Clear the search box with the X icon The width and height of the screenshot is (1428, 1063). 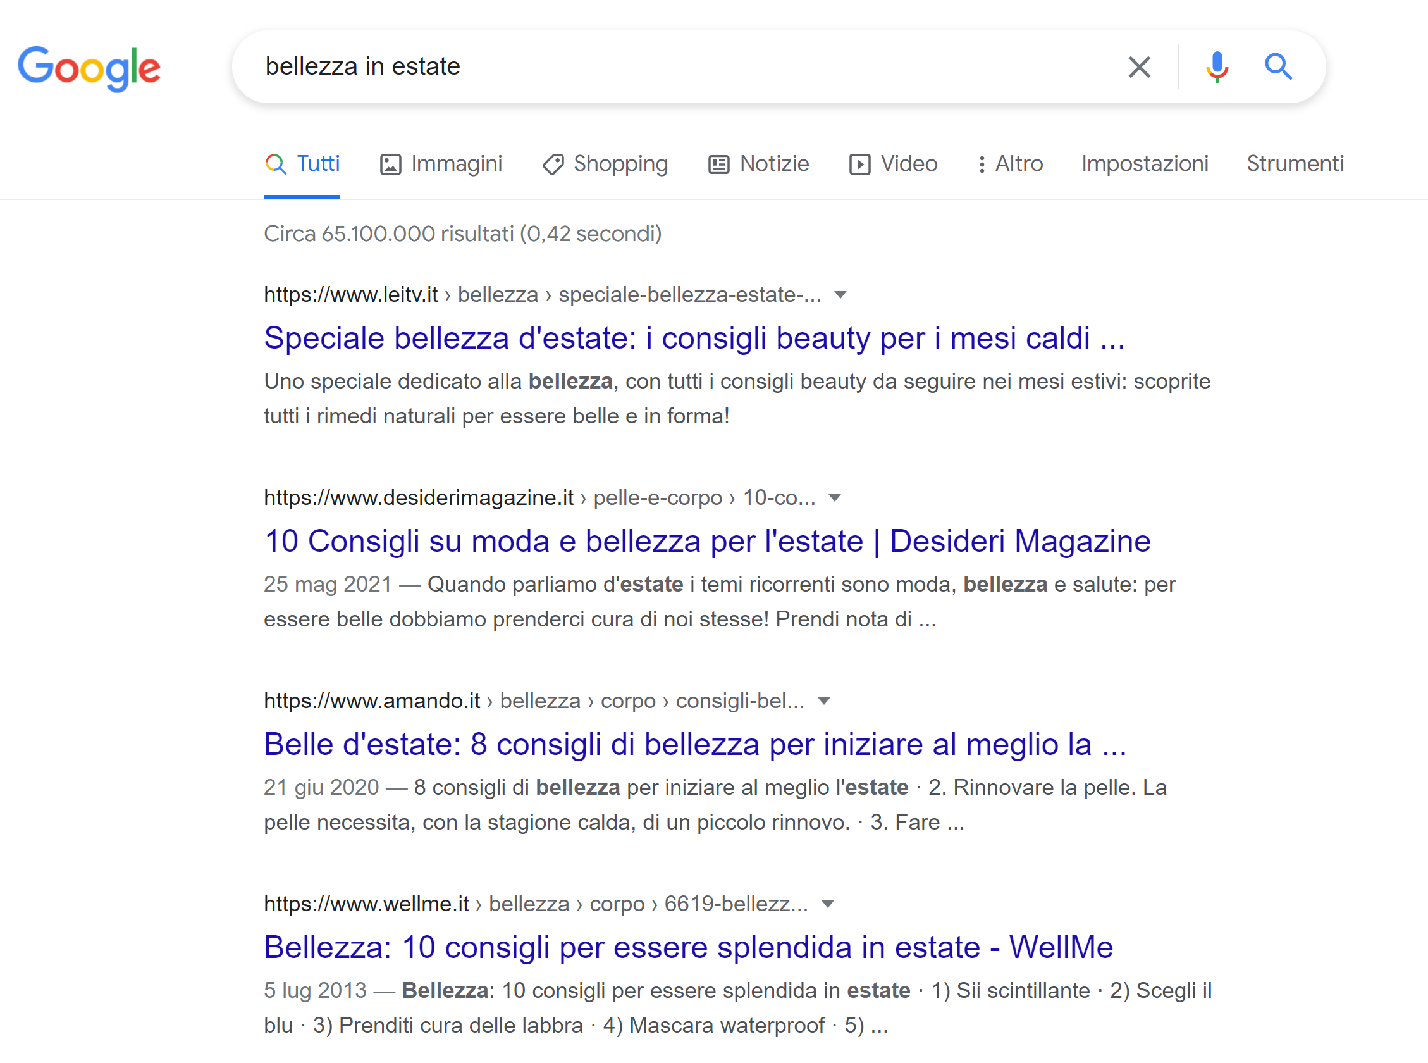(x=1139, y=67)
